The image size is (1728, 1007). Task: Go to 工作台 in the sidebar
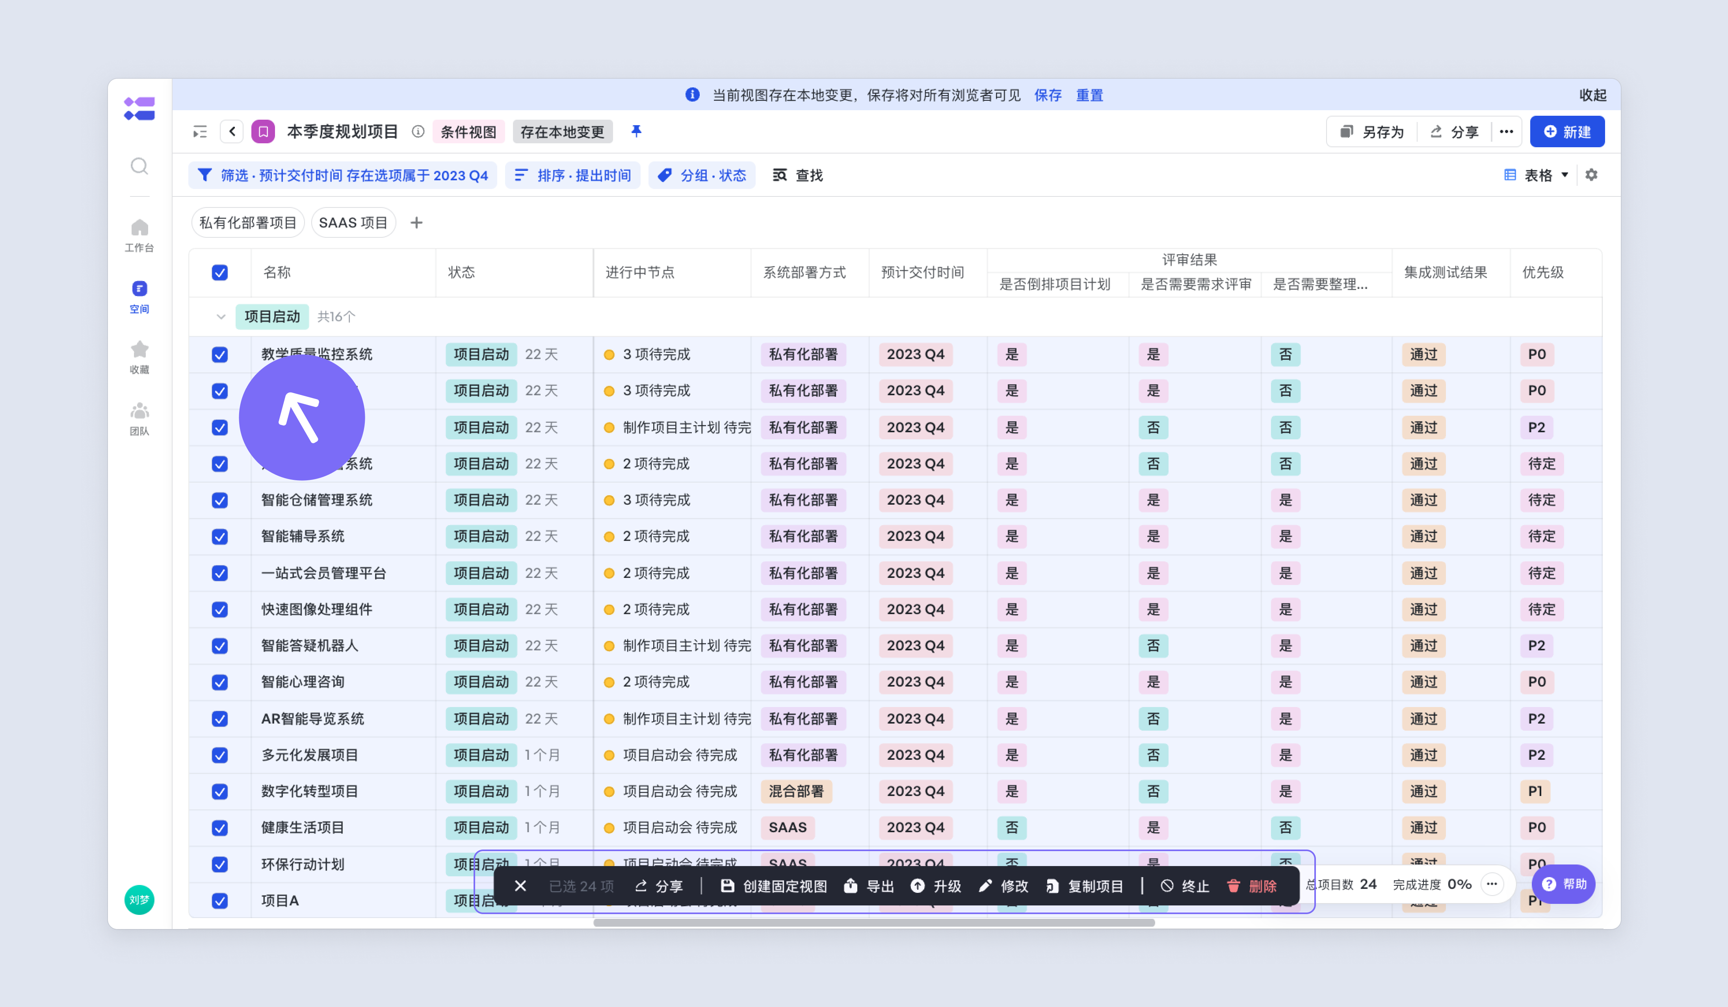(139, 235)
